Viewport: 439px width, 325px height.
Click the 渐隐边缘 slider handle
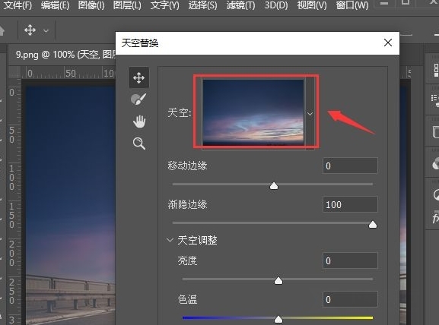point(373,225)
